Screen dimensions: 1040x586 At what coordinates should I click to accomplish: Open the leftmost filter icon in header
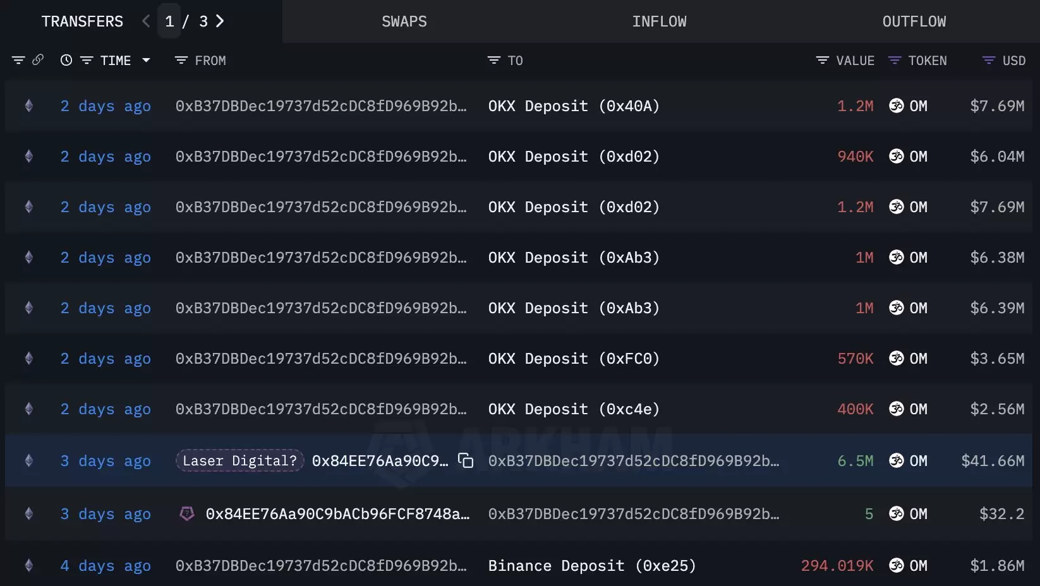coord(18,61)
